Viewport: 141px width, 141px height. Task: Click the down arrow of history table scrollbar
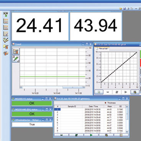pyautogui.click(x=127, y=131)
